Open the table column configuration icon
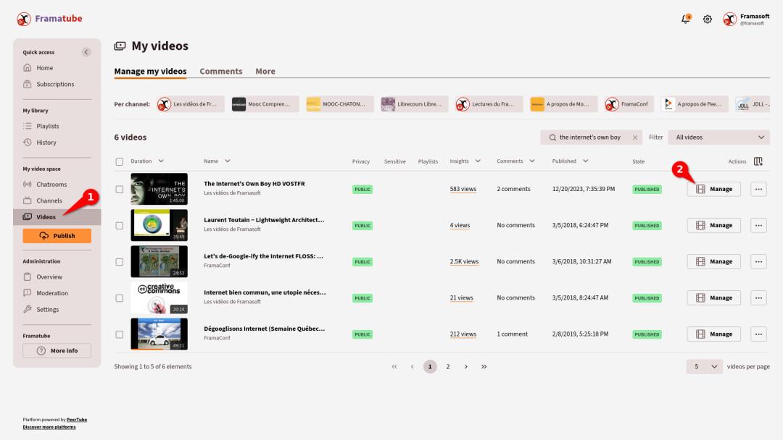 [x=758, y=161]
